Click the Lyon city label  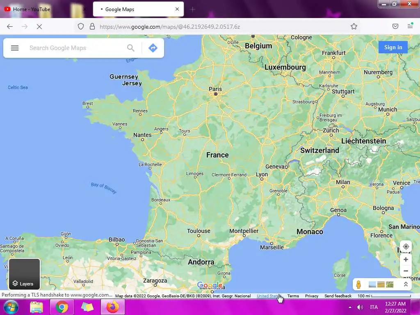[x=262, y=174]
